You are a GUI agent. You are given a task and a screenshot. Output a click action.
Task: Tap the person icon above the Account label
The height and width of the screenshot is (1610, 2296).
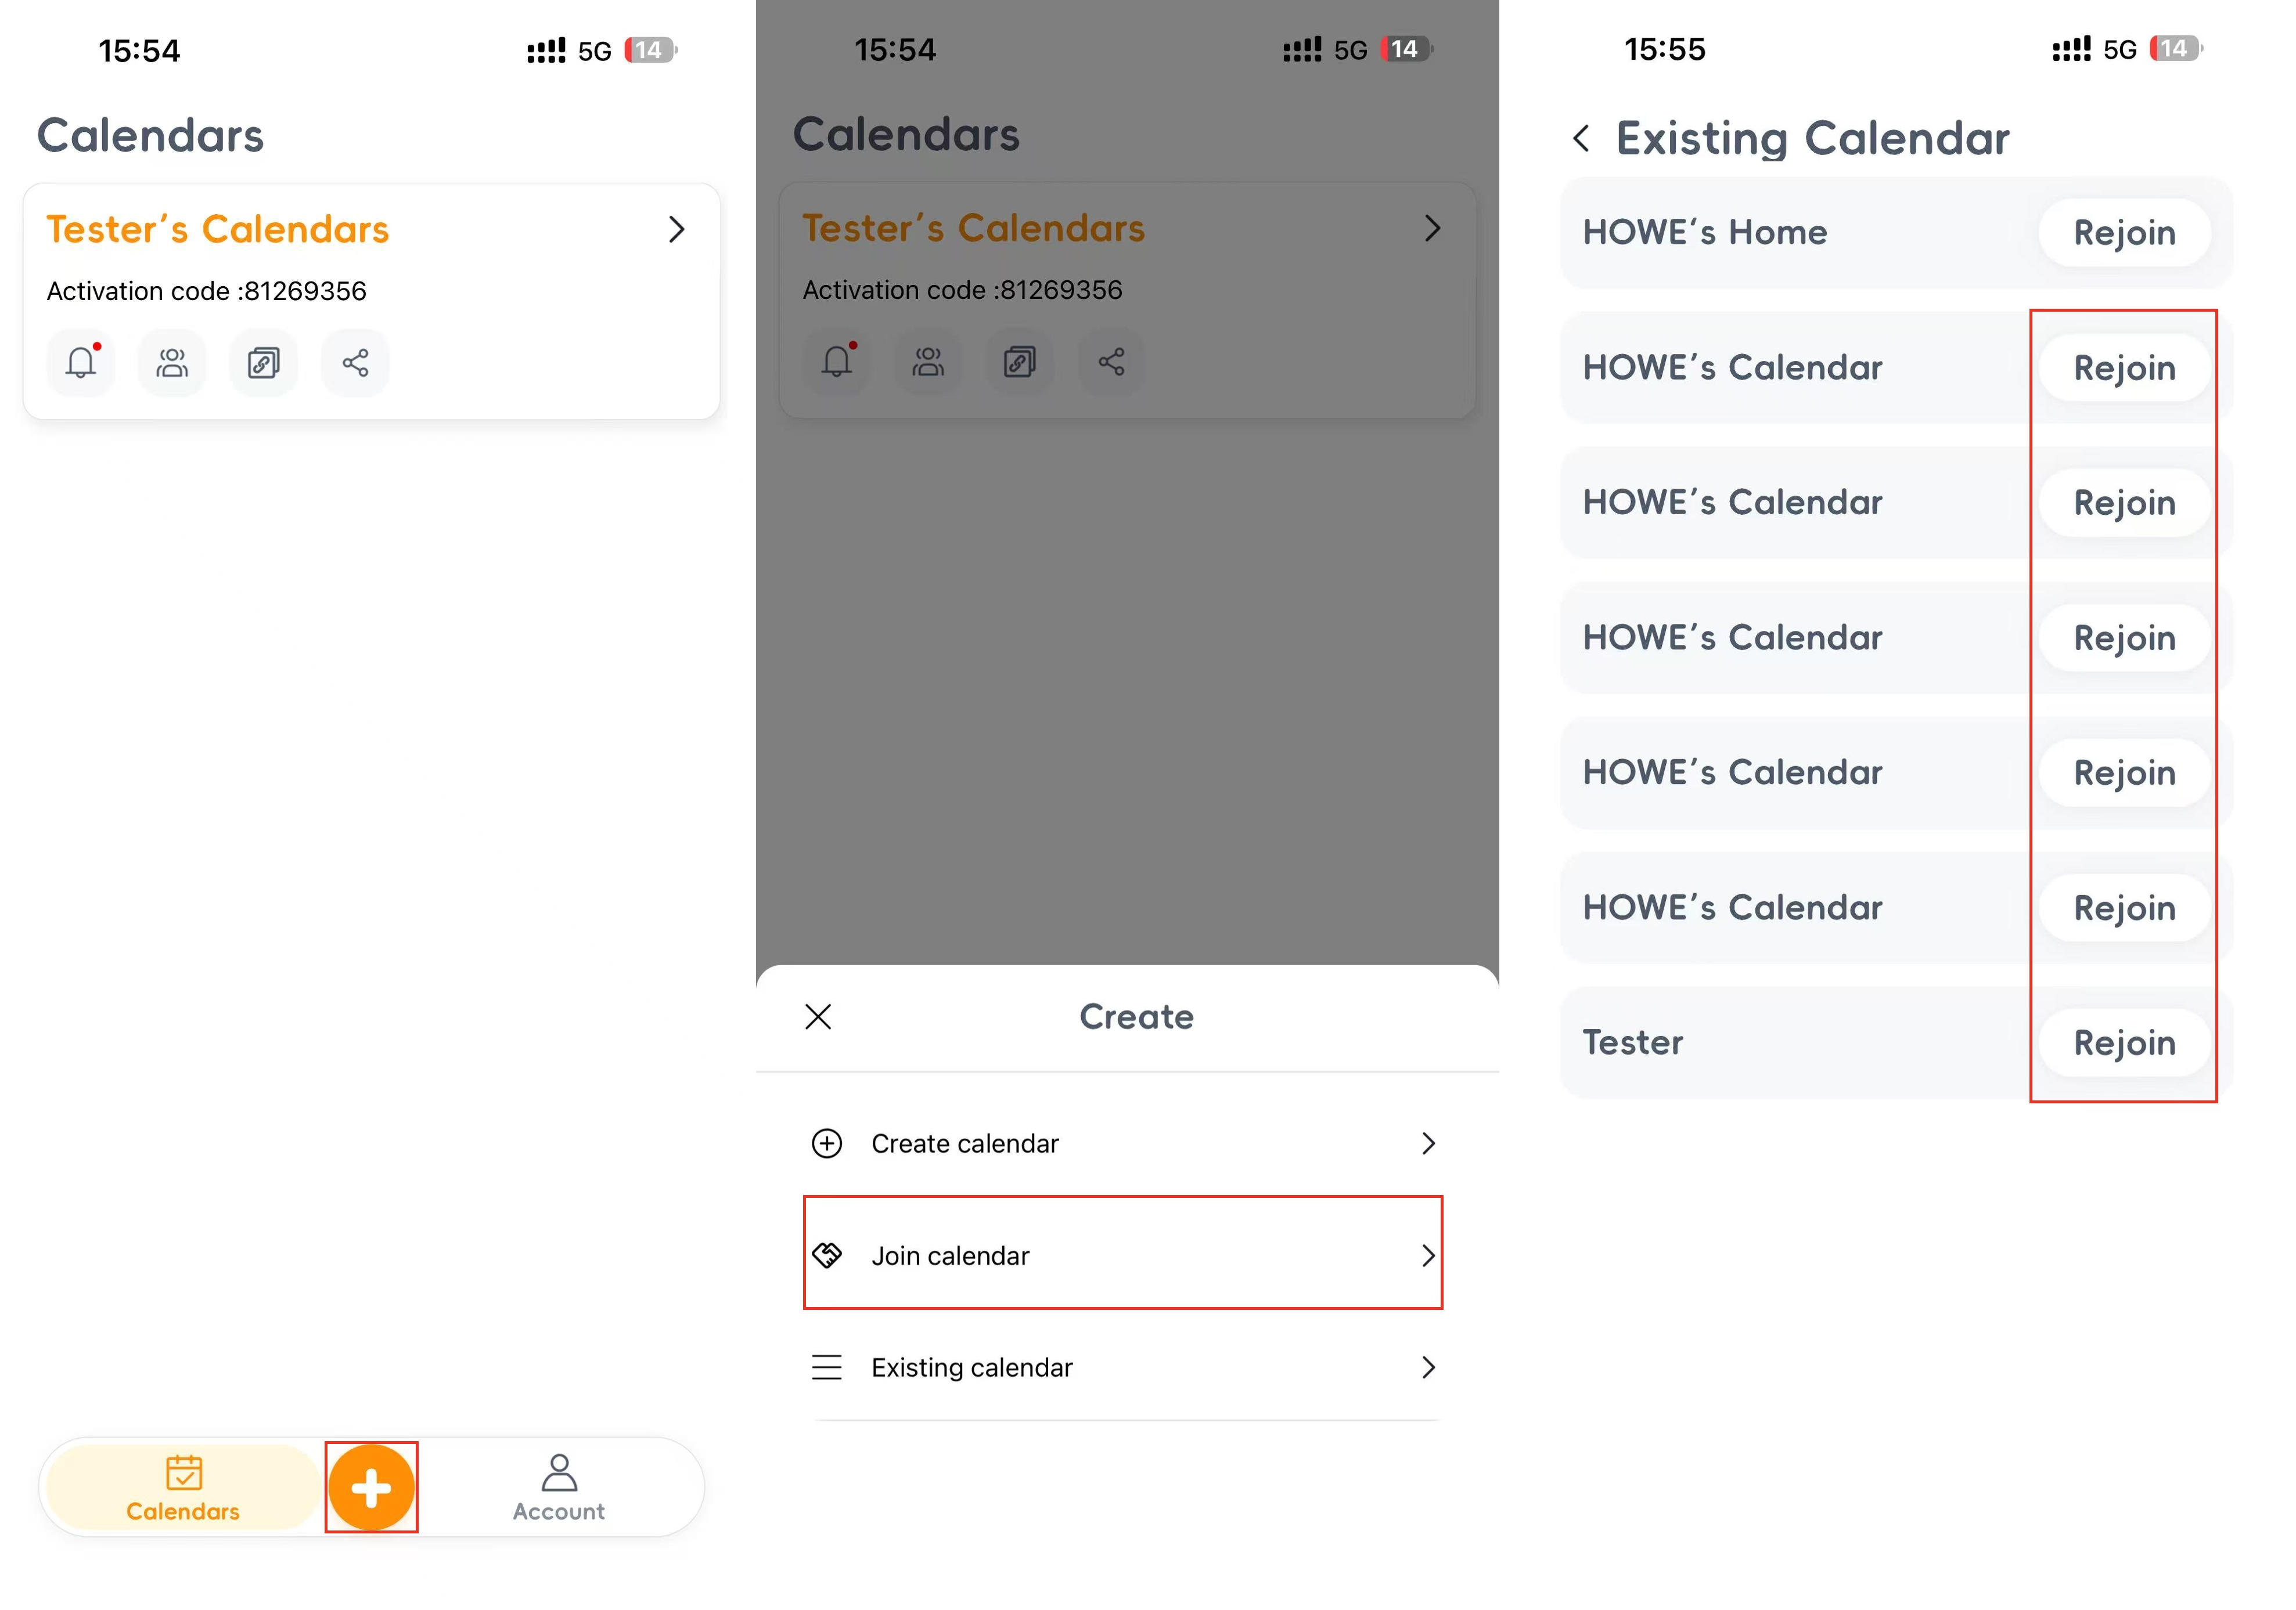[x=559, y=1472]
